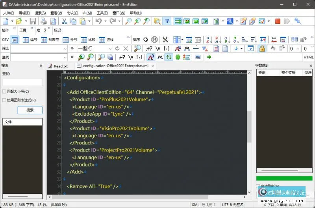Open the 查找 find combo box dropdown

click(x=65, y=57)
